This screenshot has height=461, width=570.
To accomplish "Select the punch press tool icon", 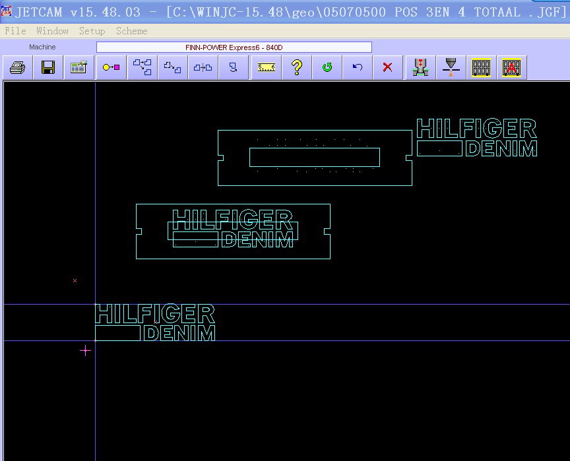I will coord(421,67).
